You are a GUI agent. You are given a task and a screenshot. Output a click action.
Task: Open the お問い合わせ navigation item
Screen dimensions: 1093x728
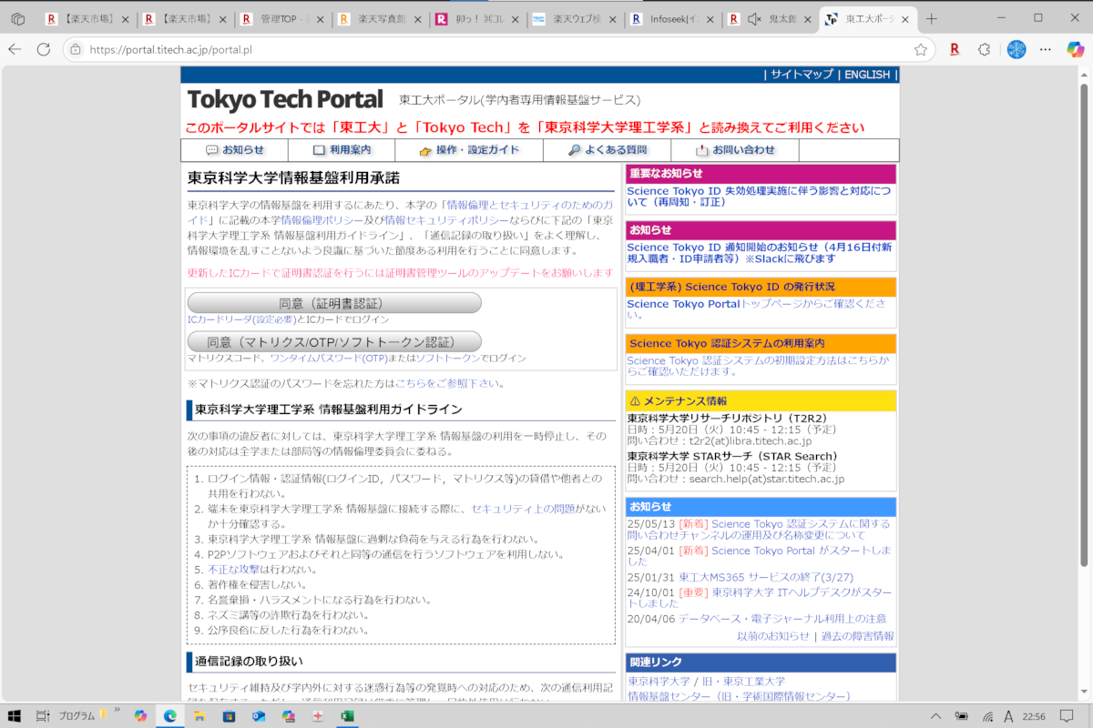(x=735, y=150)
